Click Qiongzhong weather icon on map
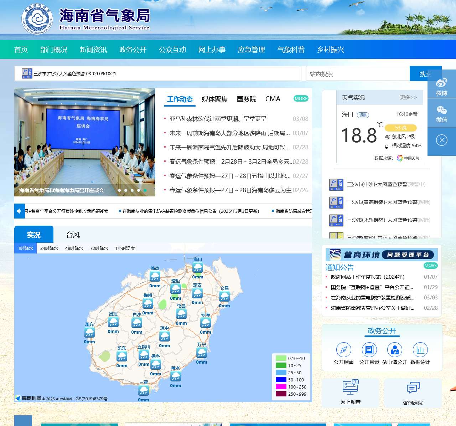This screenshot has width=456, height=426. coord(165,336)
